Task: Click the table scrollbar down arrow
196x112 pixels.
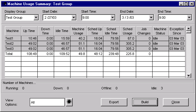Action: (x=189, y=75)
